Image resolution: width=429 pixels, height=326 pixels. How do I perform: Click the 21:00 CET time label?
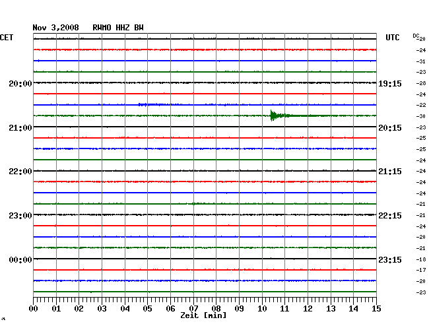coord(20,128)
